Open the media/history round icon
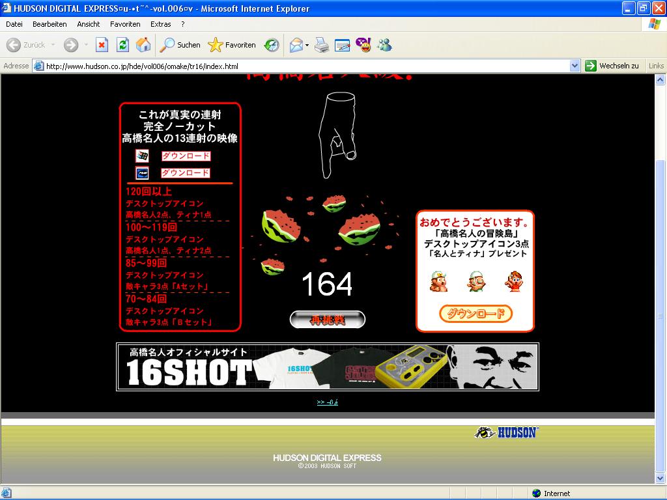Viewport: 667px width, 500px height. click(x=272, y=45)
